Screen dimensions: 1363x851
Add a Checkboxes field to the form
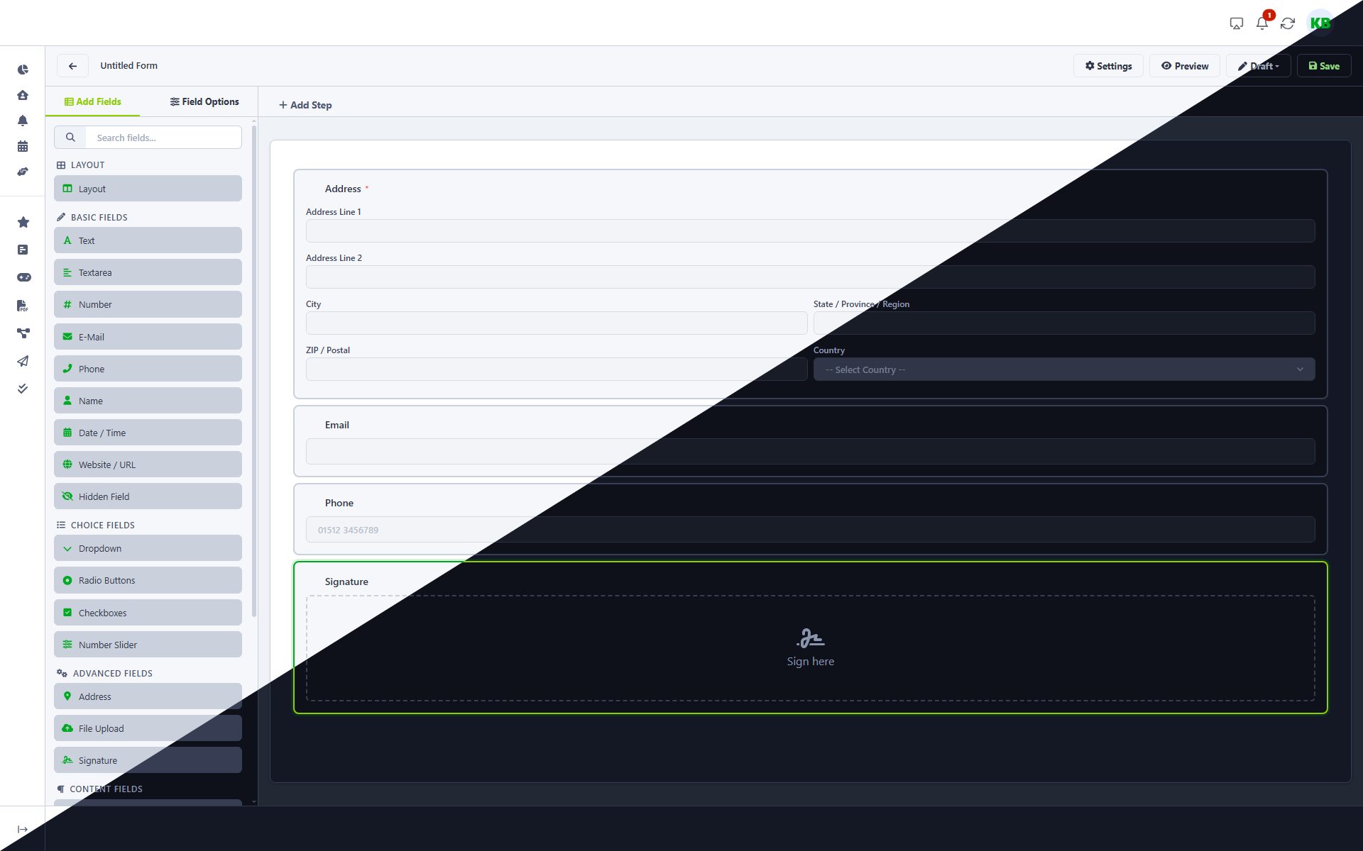[x=148, y=612]
